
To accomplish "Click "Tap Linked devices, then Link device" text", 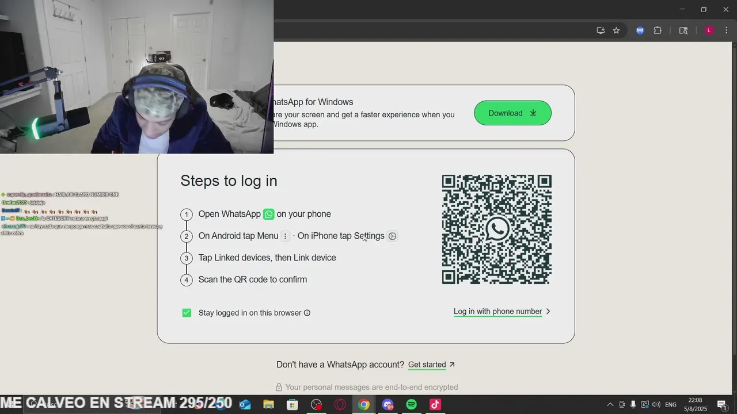I will 267,258.
